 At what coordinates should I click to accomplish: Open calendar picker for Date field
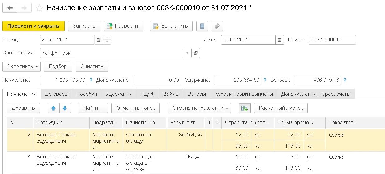click(280, 40)
